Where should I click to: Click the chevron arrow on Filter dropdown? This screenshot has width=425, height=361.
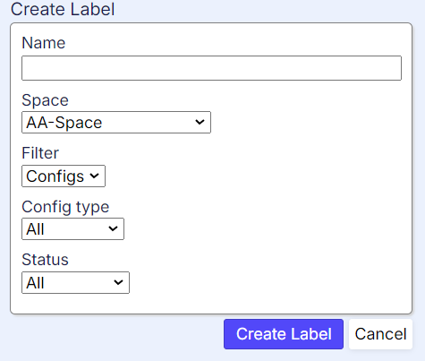coord(94,176)
